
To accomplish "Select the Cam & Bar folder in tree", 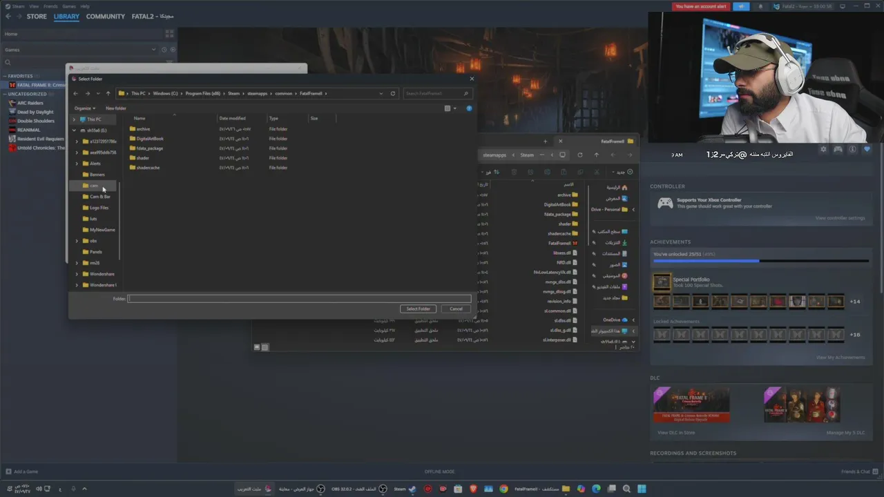I will click(97, 197).
